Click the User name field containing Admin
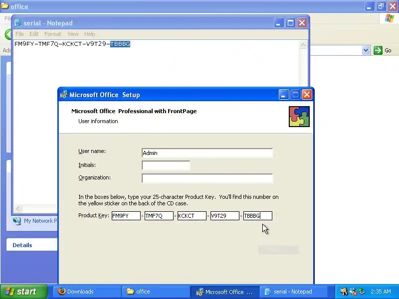This screenshot has height=299, width=399. tap(207, 153)
